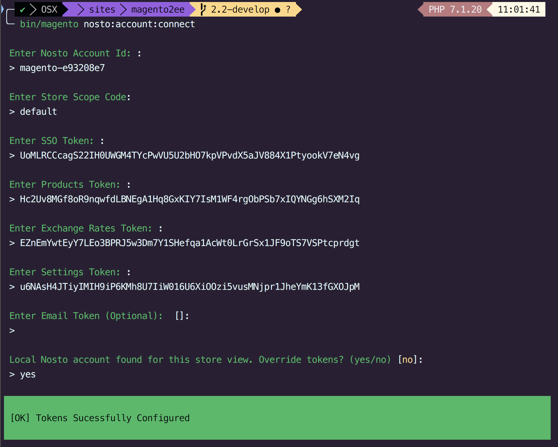
Task: Click the OSX prompt segment
Action: click(x=49, y=10)
